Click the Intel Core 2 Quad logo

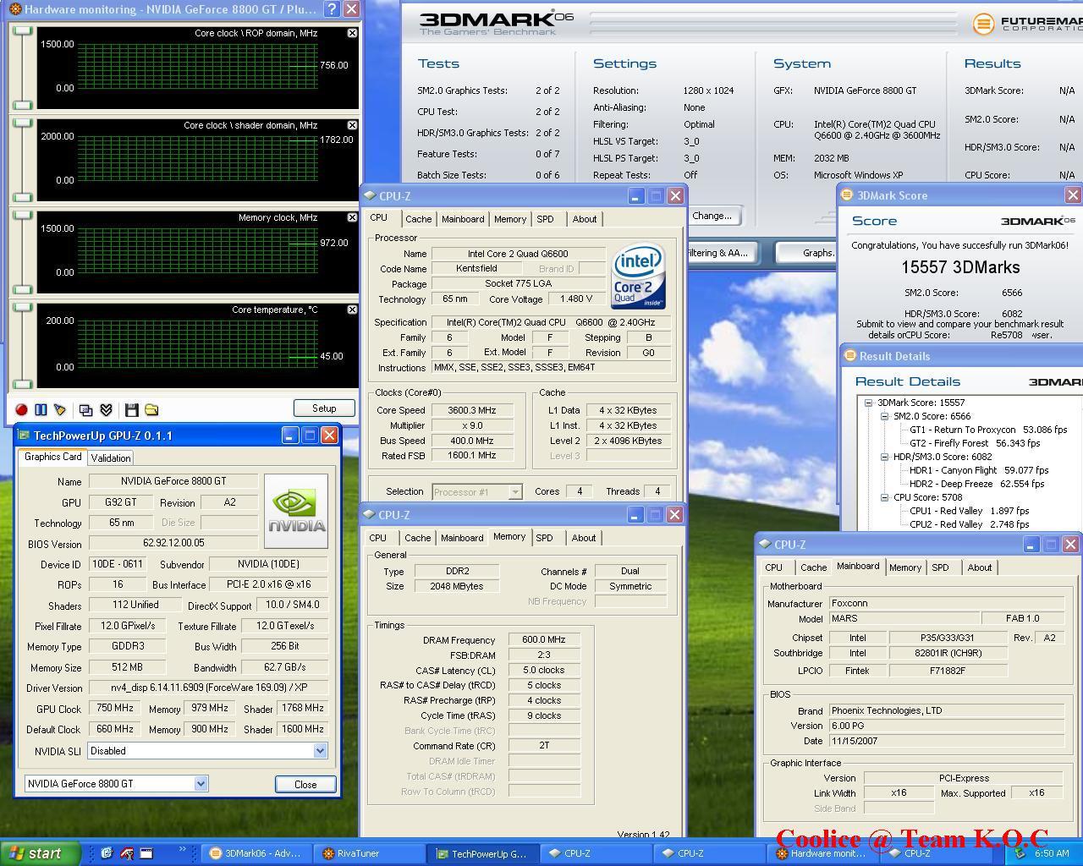click(x=639, y=277)
